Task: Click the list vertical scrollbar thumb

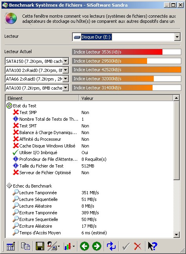Action: pyautogui.click(x=176, y=140)
